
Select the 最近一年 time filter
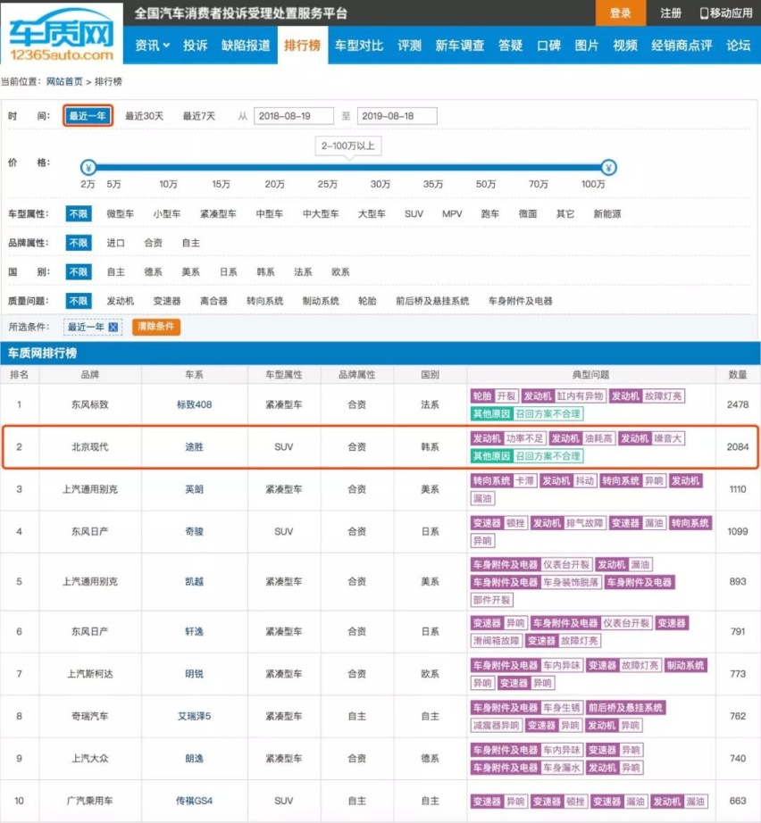[88, 116]
